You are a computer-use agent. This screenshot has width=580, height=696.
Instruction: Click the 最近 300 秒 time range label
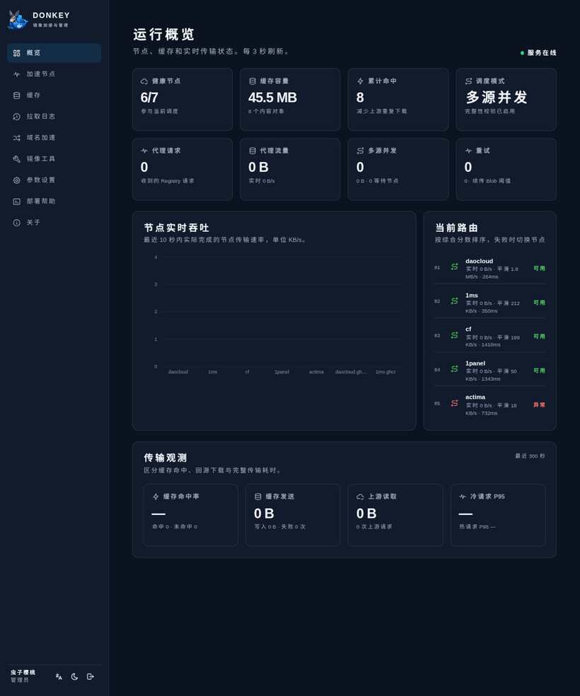[530, 456]
